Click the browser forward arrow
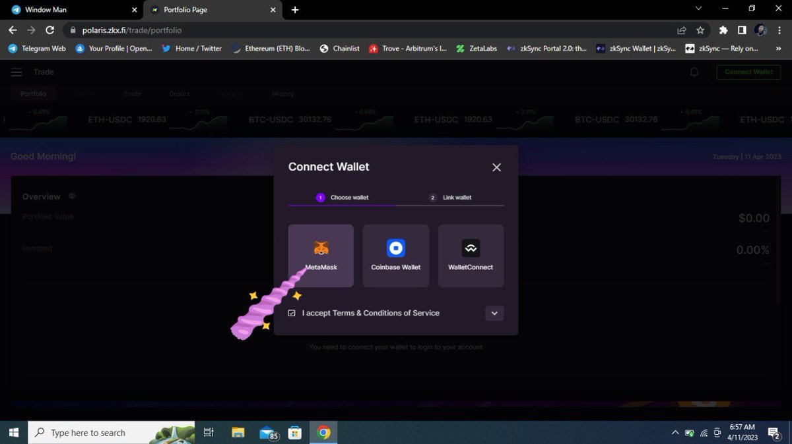This screenshot has width=792, height=444. click(x=31, y=30)
